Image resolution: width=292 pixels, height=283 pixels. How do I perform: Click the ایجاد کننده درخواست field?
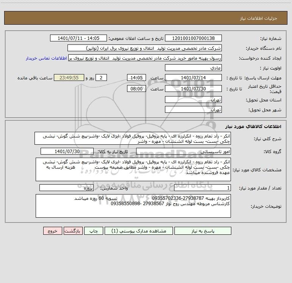145,58
